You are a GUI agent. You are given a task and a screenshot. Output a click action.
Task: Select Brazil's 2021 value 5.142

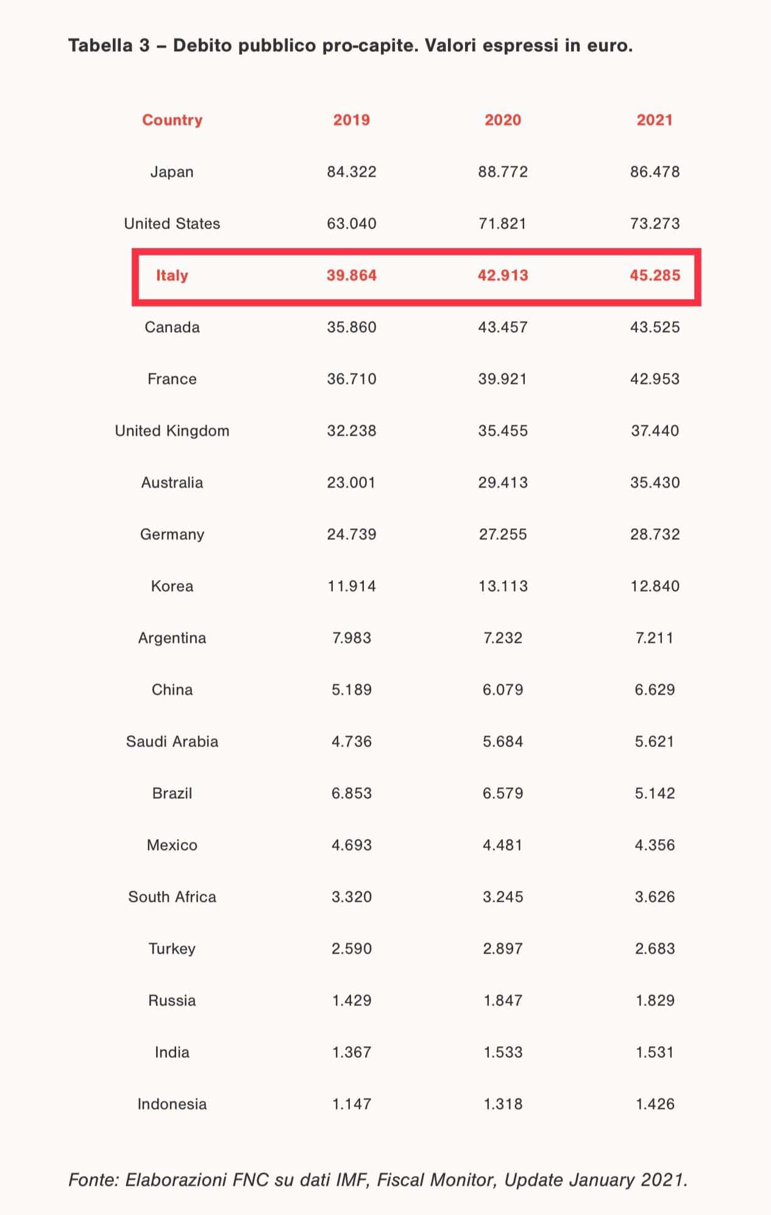[x=655, y=793]
